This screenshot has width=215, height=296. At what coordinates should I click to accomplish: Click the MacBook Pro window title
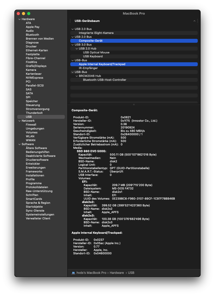[134, 13]
